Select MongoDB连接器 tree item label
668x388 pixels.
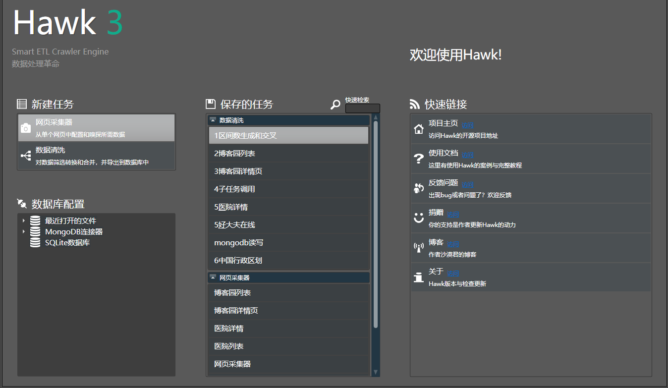[x=74, y=232]
